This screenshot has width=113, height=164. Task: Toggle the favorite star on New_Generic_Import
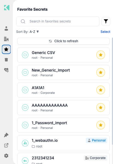tap(101, 72)
